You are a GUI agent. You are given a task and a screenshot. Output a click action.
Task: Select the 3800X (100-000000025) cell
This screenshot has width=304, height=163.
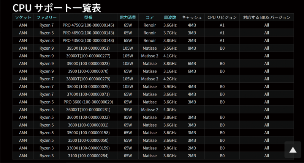pyautogui.click(x=88, y=87)
